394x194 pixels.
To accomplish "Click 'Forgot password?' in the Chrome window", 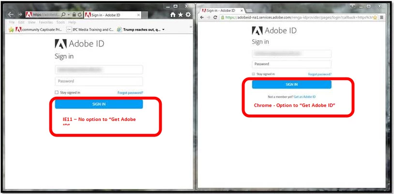I will 320,75.
